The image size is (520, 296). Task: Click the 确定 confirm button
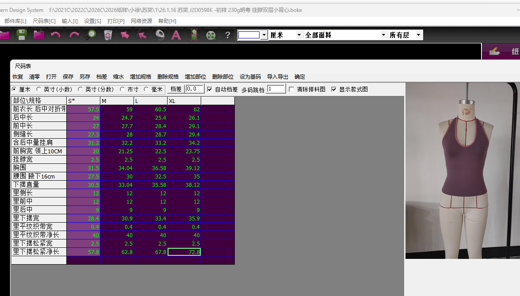[x=300, y=76]
